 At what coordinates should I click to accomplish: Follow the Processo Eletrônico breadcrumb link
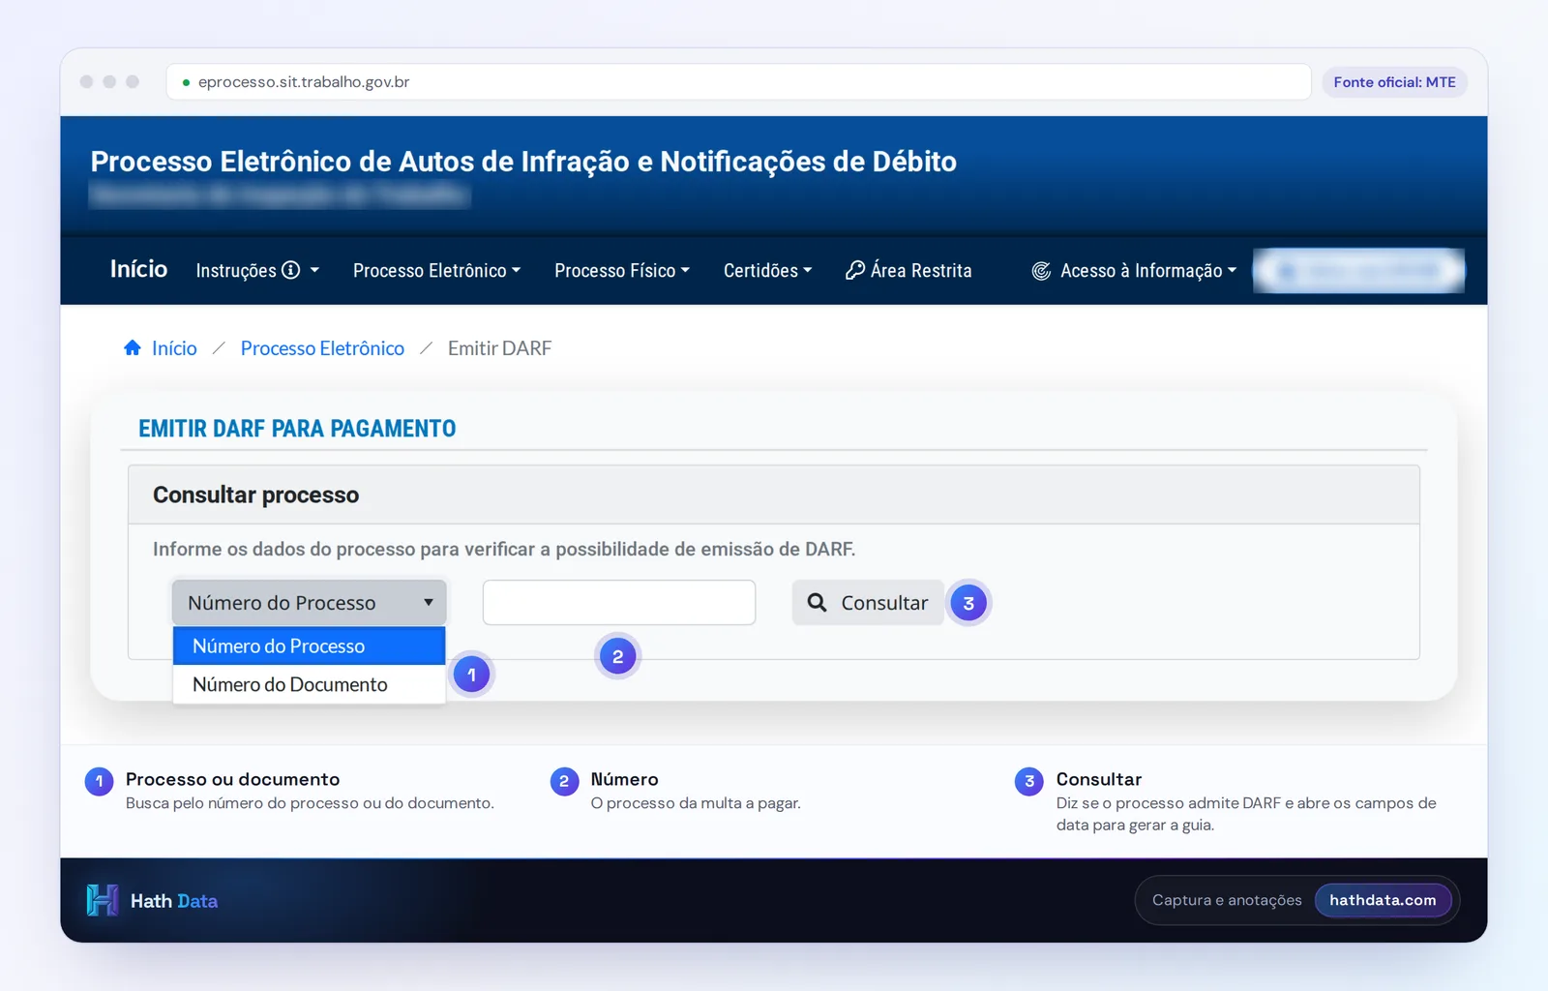[x=322, y=348]
